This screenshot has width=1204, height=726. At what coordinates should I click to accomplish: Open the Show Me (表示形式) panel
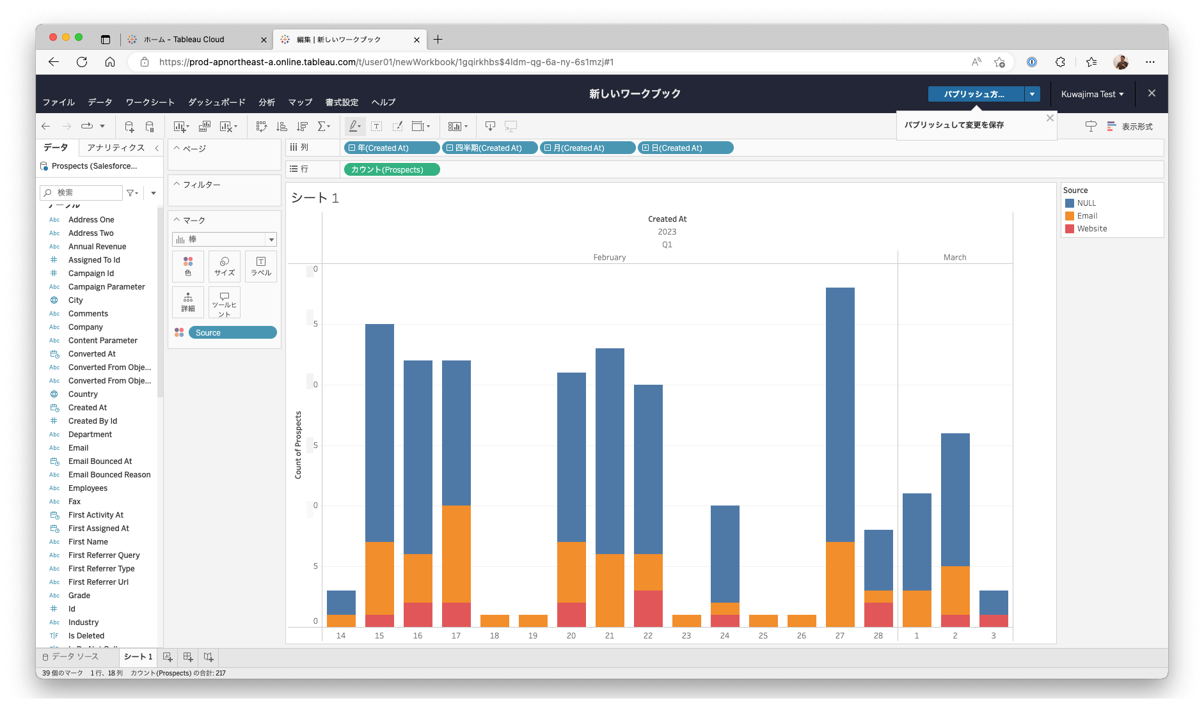pos(1130,127)
